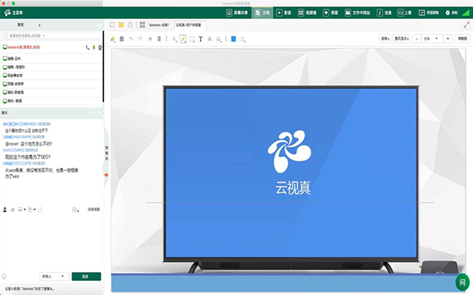The height and width of the screenshot is (295, 473).
Task: Open the file transfer station (文件中转站)
Action: tap(357, 13)
